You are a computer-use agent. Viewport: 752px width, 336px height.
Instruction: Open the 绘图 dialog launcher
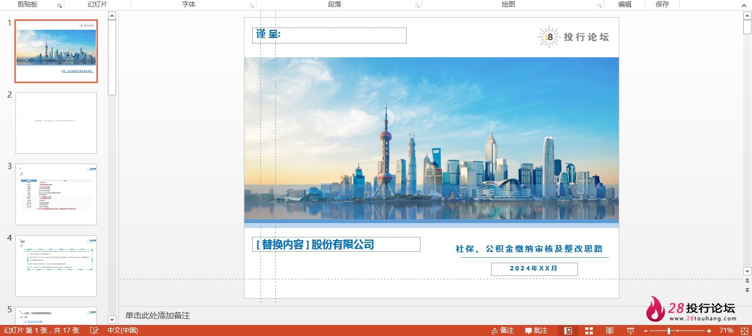[x=600, y=6]
